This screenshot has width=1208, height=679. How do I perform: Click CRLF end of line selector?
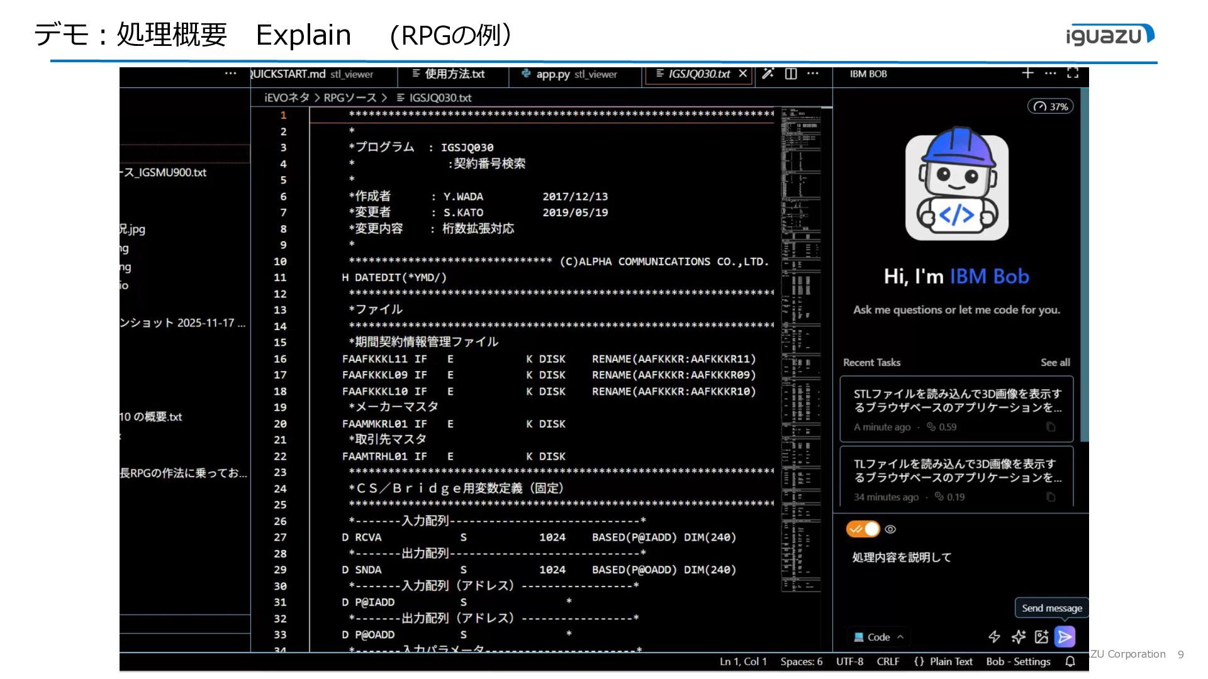[888, 661]
